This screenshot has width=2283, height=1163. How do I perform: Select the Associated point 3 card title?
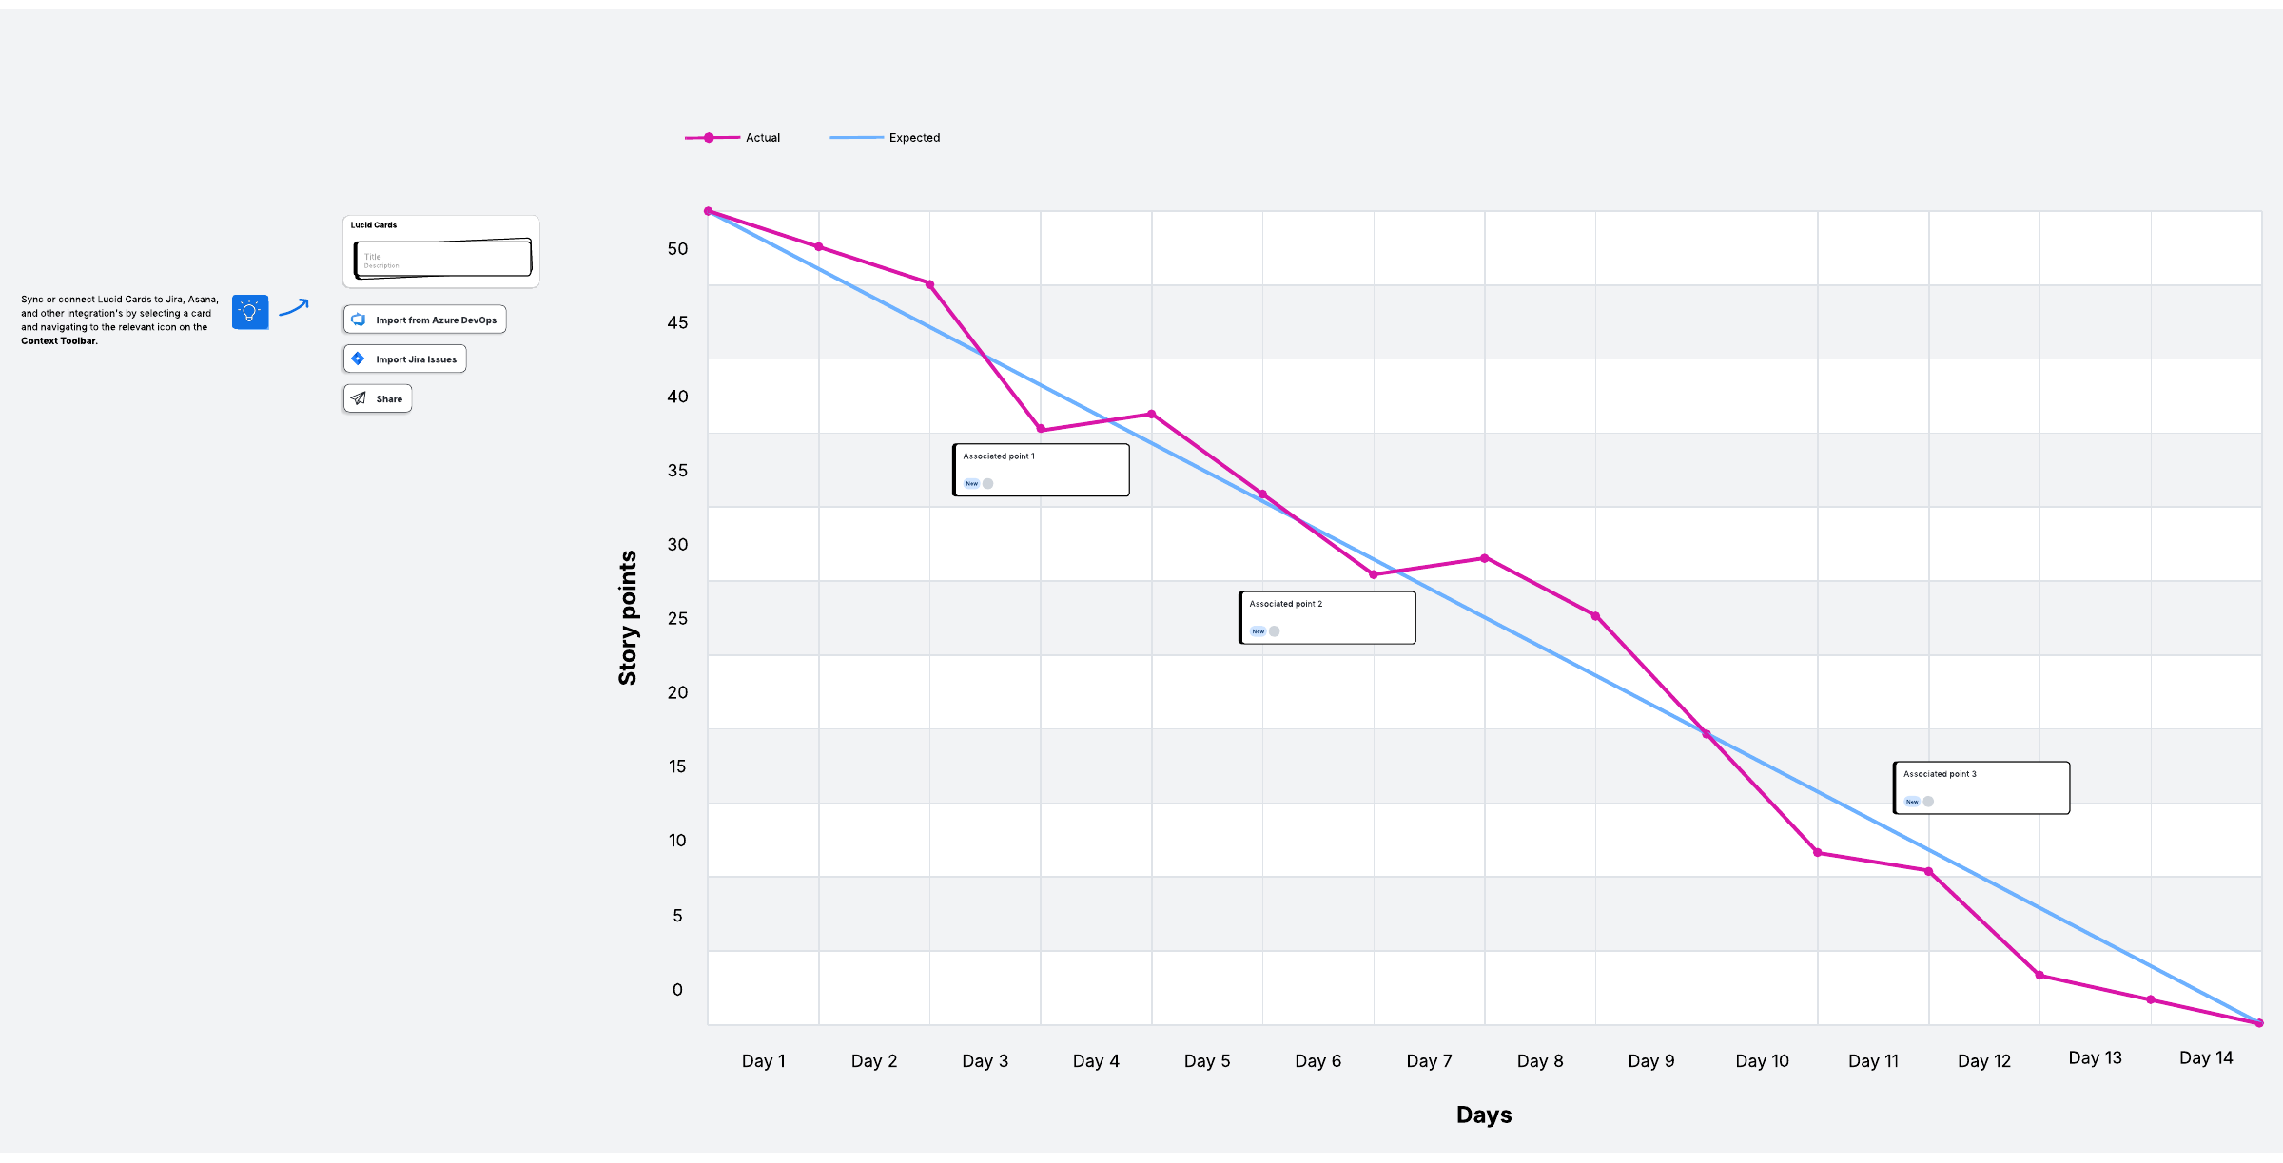pos(1940,774)
